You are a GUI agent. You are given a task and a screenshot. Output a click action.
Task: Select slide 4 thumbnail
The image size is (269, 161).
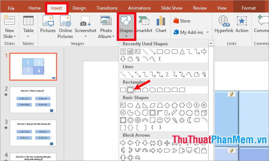pyautogui.click(x=33, y=157)
